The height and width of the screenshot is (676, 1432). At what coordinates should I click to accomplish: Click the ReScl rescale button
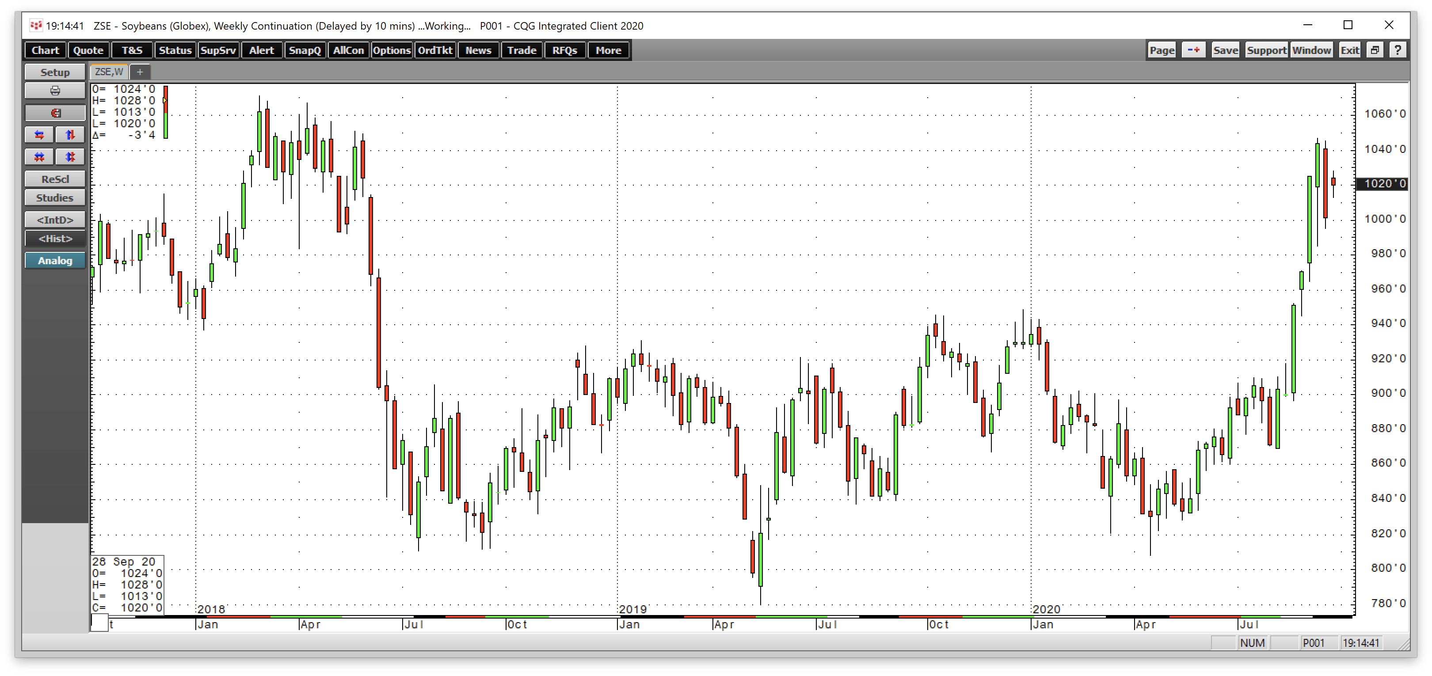click(54, 179)
